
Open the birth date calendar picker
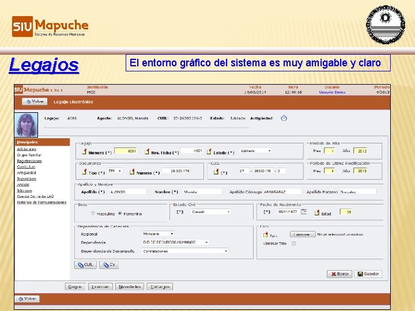click(304, 211)
